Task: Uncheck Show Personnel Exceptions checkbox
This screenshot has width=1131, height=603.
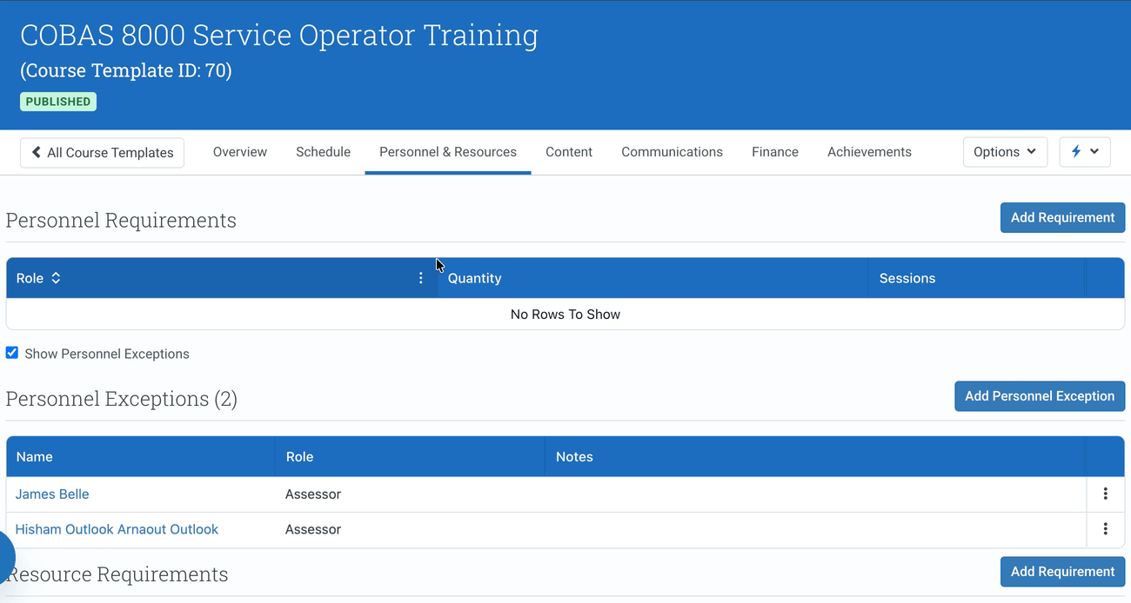Action: (12, 353)
